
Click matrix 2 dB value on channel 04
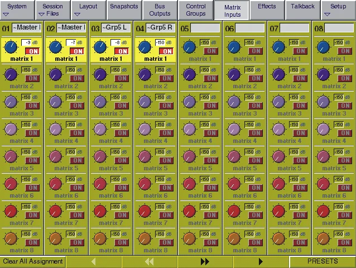[x=160, y=70]
